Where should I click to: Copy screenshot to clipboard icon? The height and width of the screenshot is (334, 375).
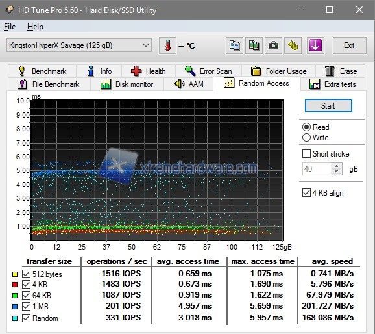(254, 45)
